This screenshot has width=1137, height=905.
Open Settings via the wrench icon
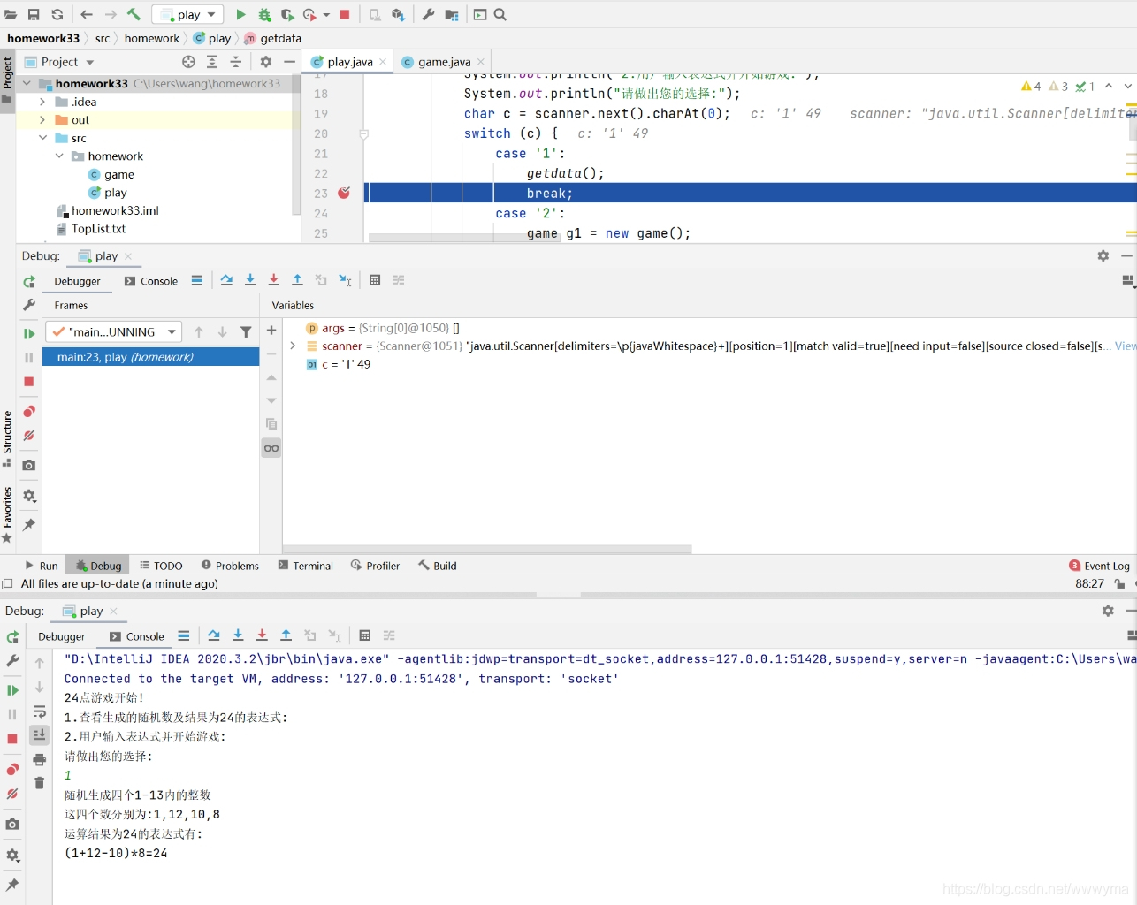coord(428,14)
